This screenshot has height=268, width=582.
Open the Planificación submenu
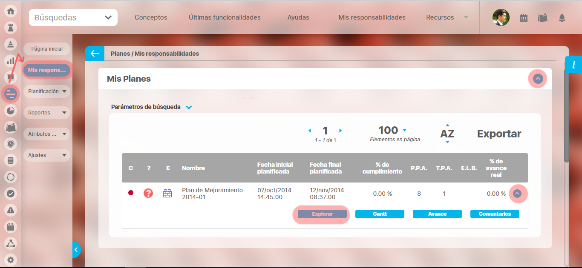coord(47,91)
